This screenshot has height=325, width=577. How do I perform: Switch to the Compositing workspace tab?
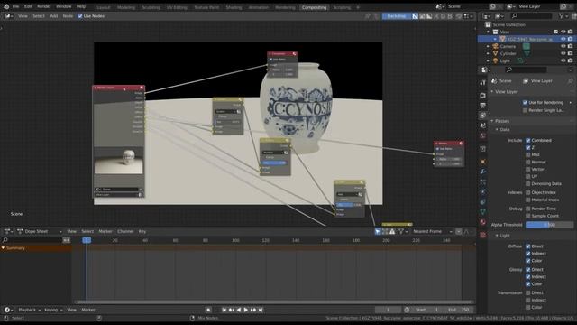(x=314, y=7)
